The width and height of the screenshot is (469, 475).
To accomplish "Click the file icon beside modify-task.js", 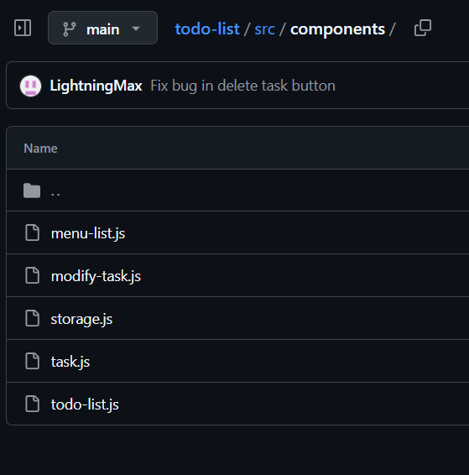I will pyautogui.click(x=32, y=275).
